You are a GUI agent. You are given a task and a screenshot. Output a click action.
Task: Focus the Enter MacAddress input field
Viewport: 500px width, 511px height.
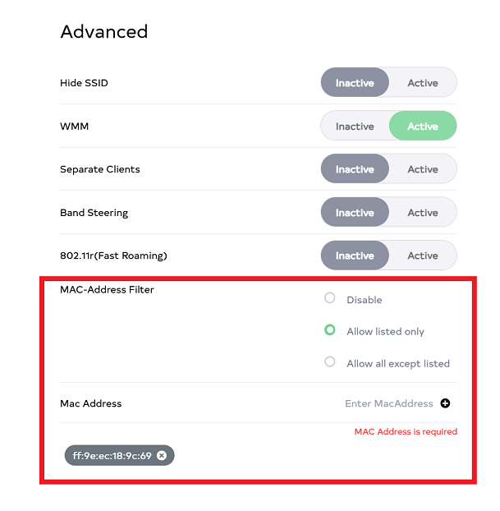click(x=388, y=403)
